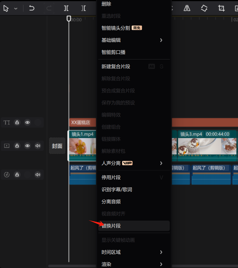Expand the 时间区域 submenu
238x268 pixels.
click(134, 252)
